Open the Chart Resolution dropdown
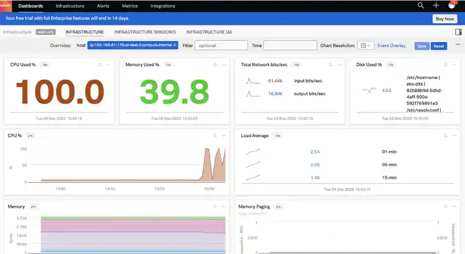The height and width of the screenshot is (254, 465). [366, 45]
